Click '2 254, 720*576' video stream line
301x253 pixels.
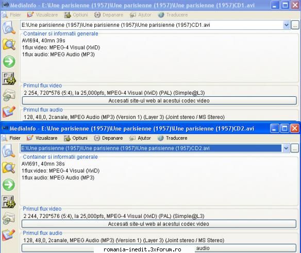point(114,93)
